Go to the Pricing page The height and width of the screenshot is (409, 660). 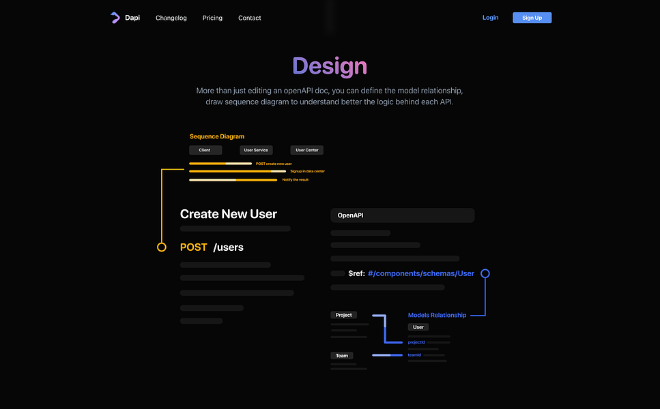212,18
